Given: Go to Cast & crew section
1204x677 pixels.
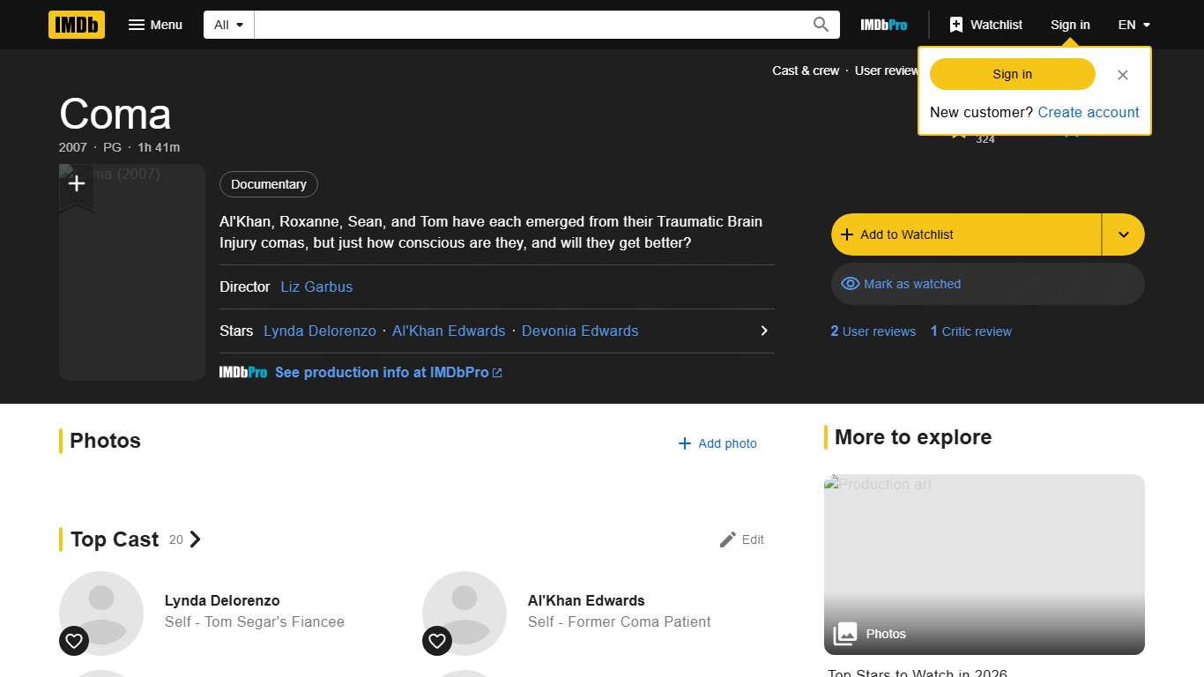Looking at the screenshot, I should (x=806, y=71).
